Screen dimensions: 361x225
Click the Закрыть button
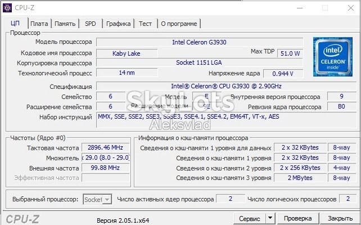340,219
